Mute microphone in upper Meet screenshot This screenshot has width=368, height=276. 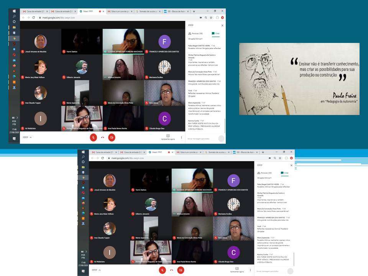94,138
